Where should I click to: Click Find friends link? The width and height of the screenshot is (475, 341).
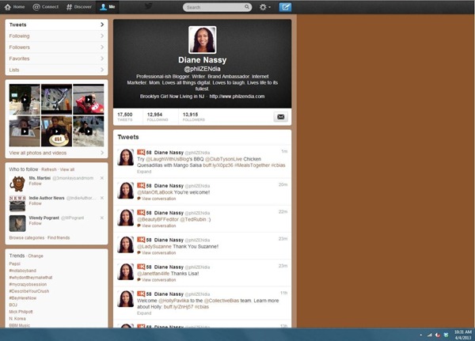(59, 237)
